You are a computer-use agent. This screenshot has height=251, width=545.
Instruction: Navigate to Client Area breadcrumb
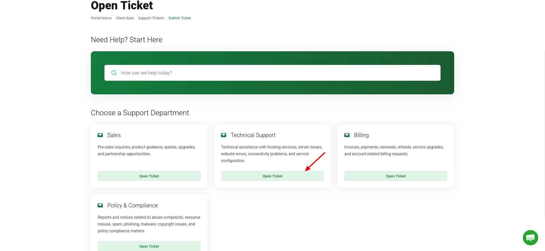point(125,18)
